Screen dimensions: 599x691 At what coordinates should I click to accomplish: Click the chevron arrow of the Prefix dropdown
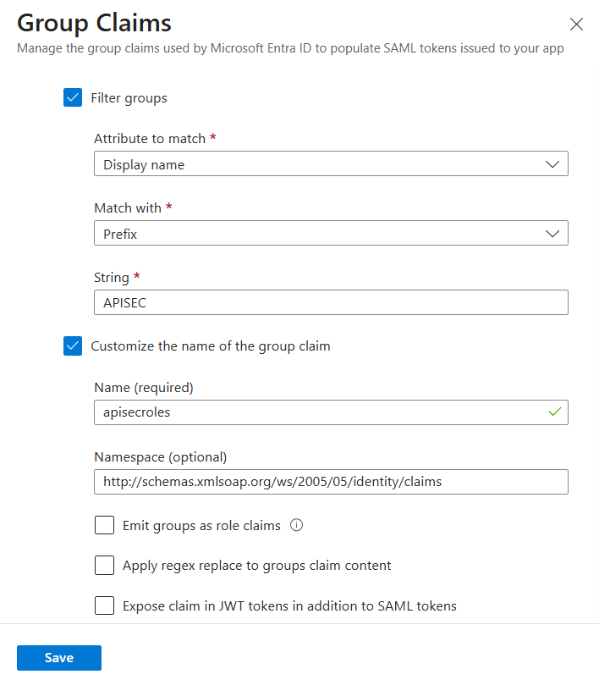point(552,233)
